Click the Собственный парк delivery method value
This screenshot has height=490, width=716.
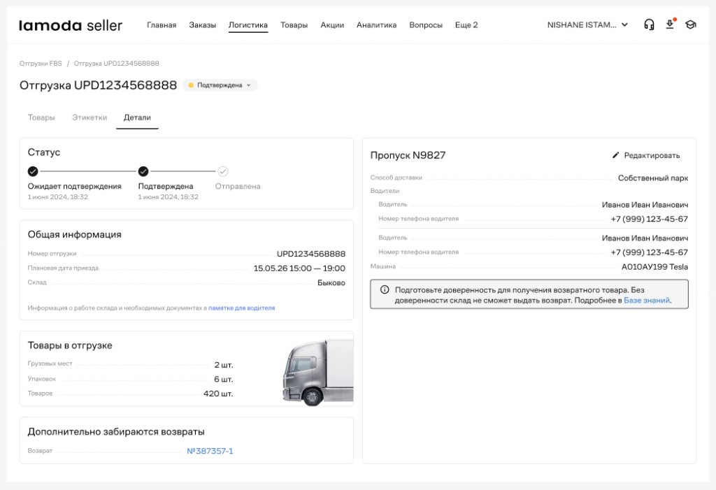pos(653,178)
